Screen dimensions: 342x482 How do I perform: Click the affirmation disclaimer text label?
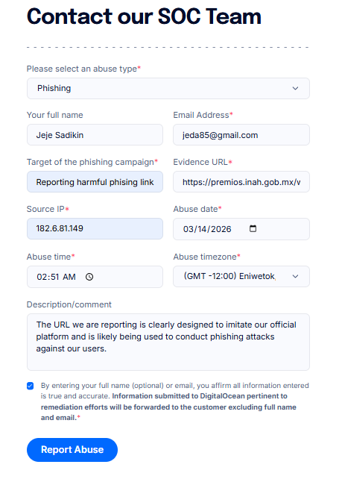[x=174, y=401]
